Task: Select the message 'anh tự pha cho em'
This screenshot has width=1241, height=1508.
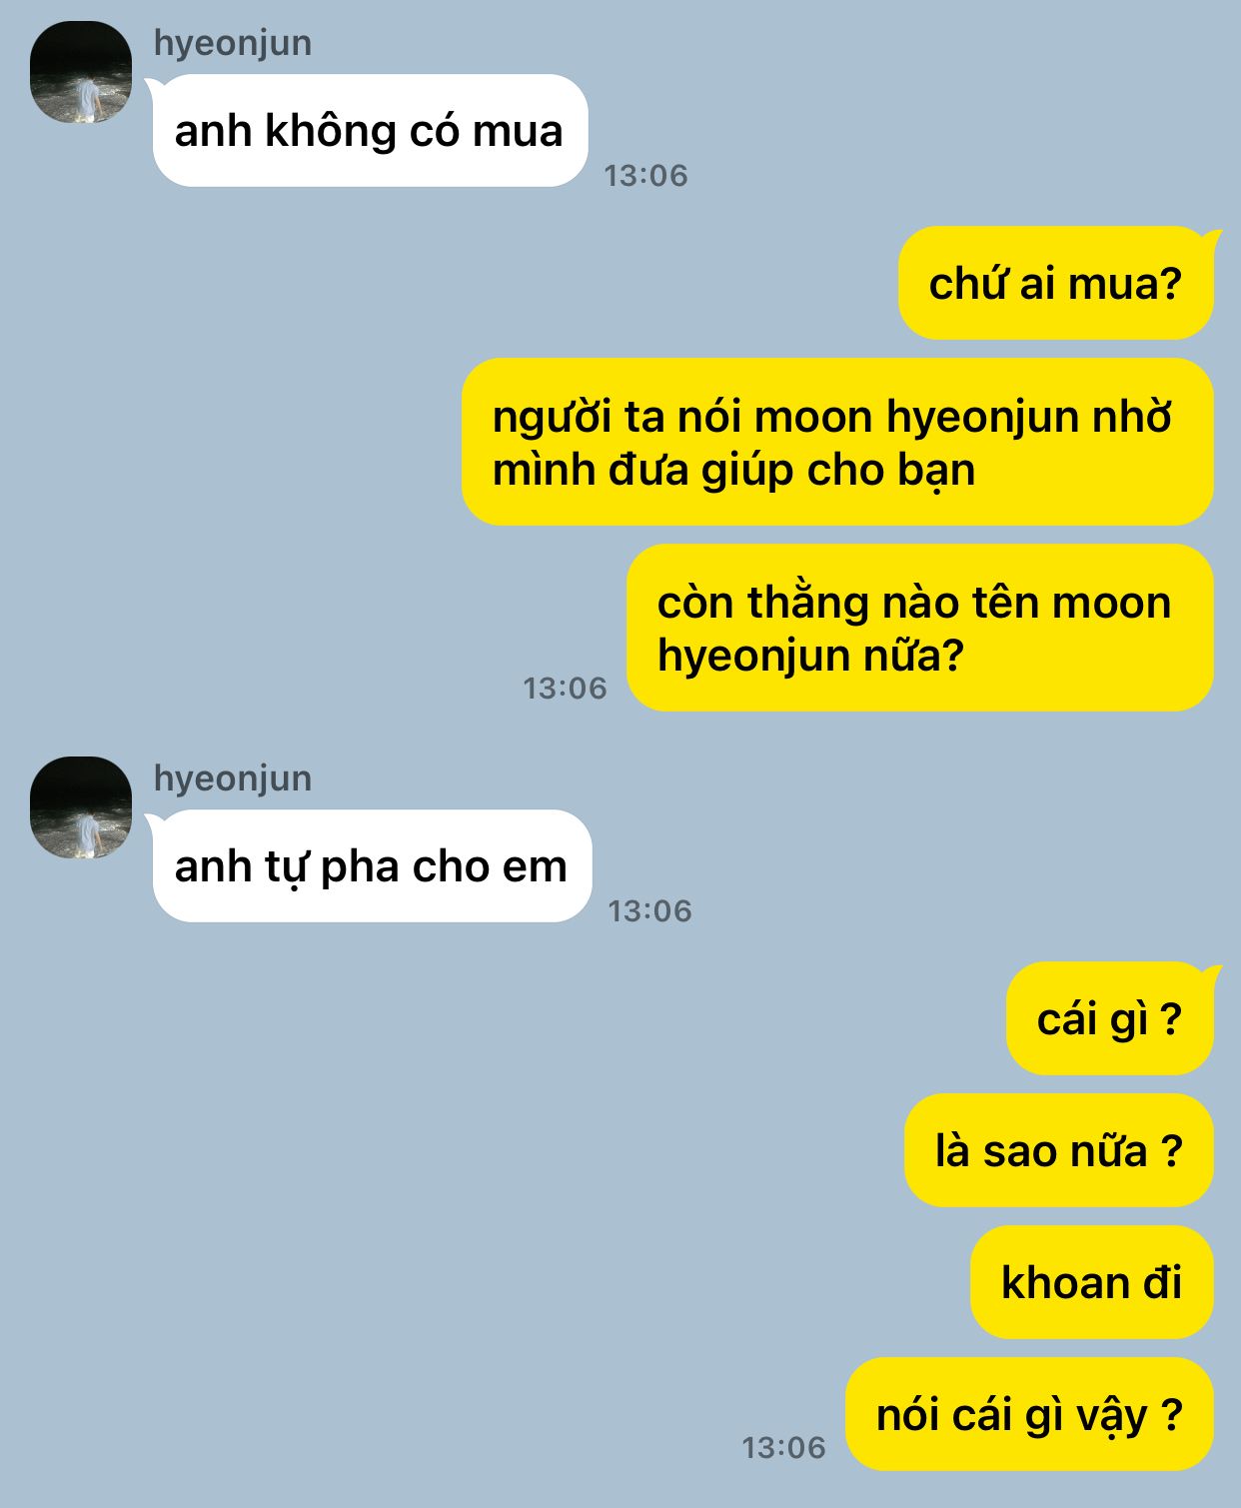Action: tap(371, 866)
